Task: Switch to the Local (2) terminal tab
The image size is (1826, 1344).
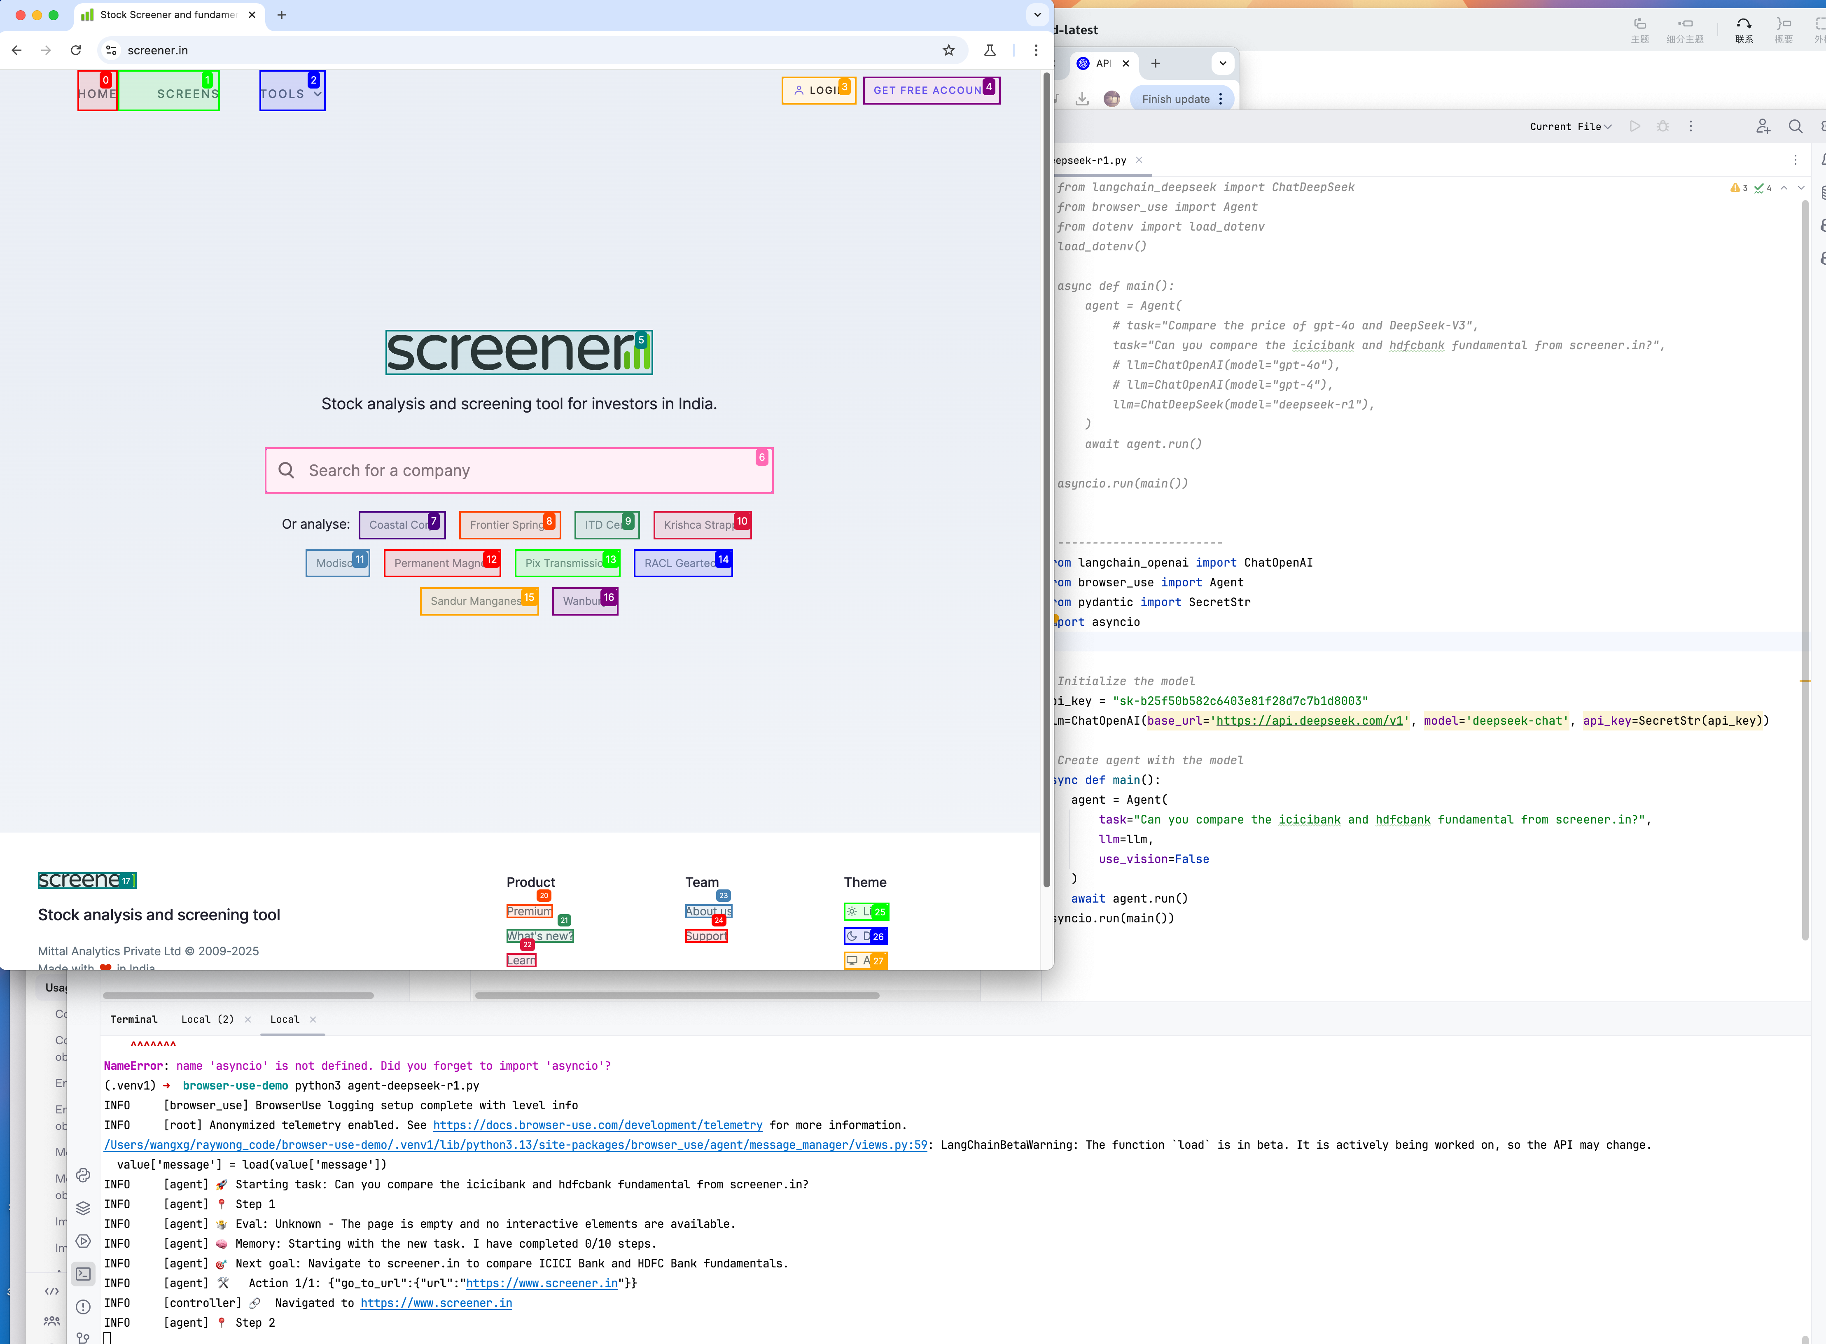Action: click(x=208, y=1020)
